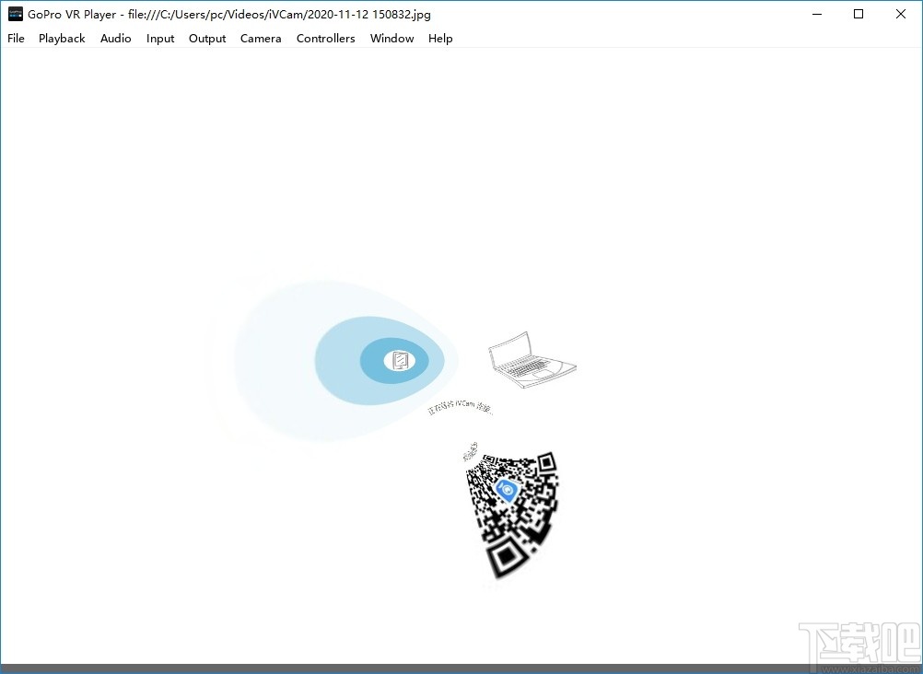Viewport: 923px width, 674px height.
Task: Open the File menu
Action: [x=16, y=39]
